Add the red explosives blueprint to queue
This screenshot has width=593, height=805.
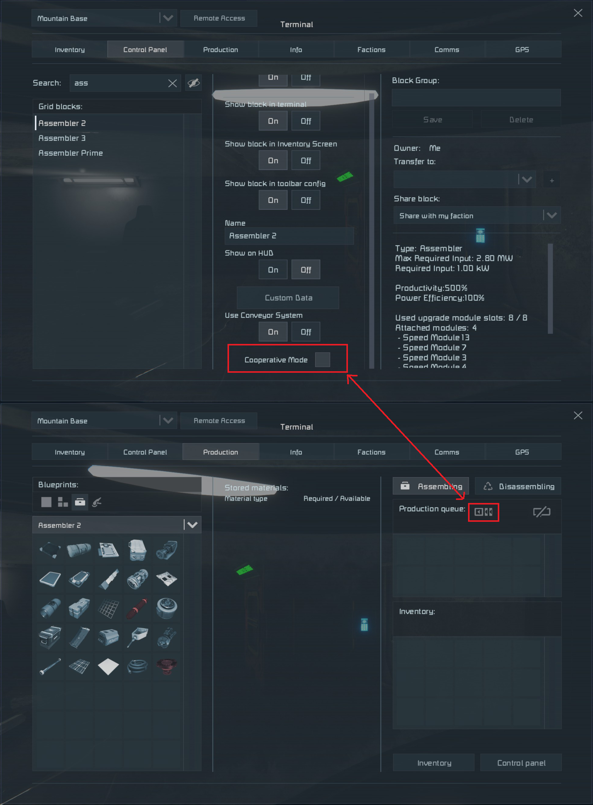(137, 608)
